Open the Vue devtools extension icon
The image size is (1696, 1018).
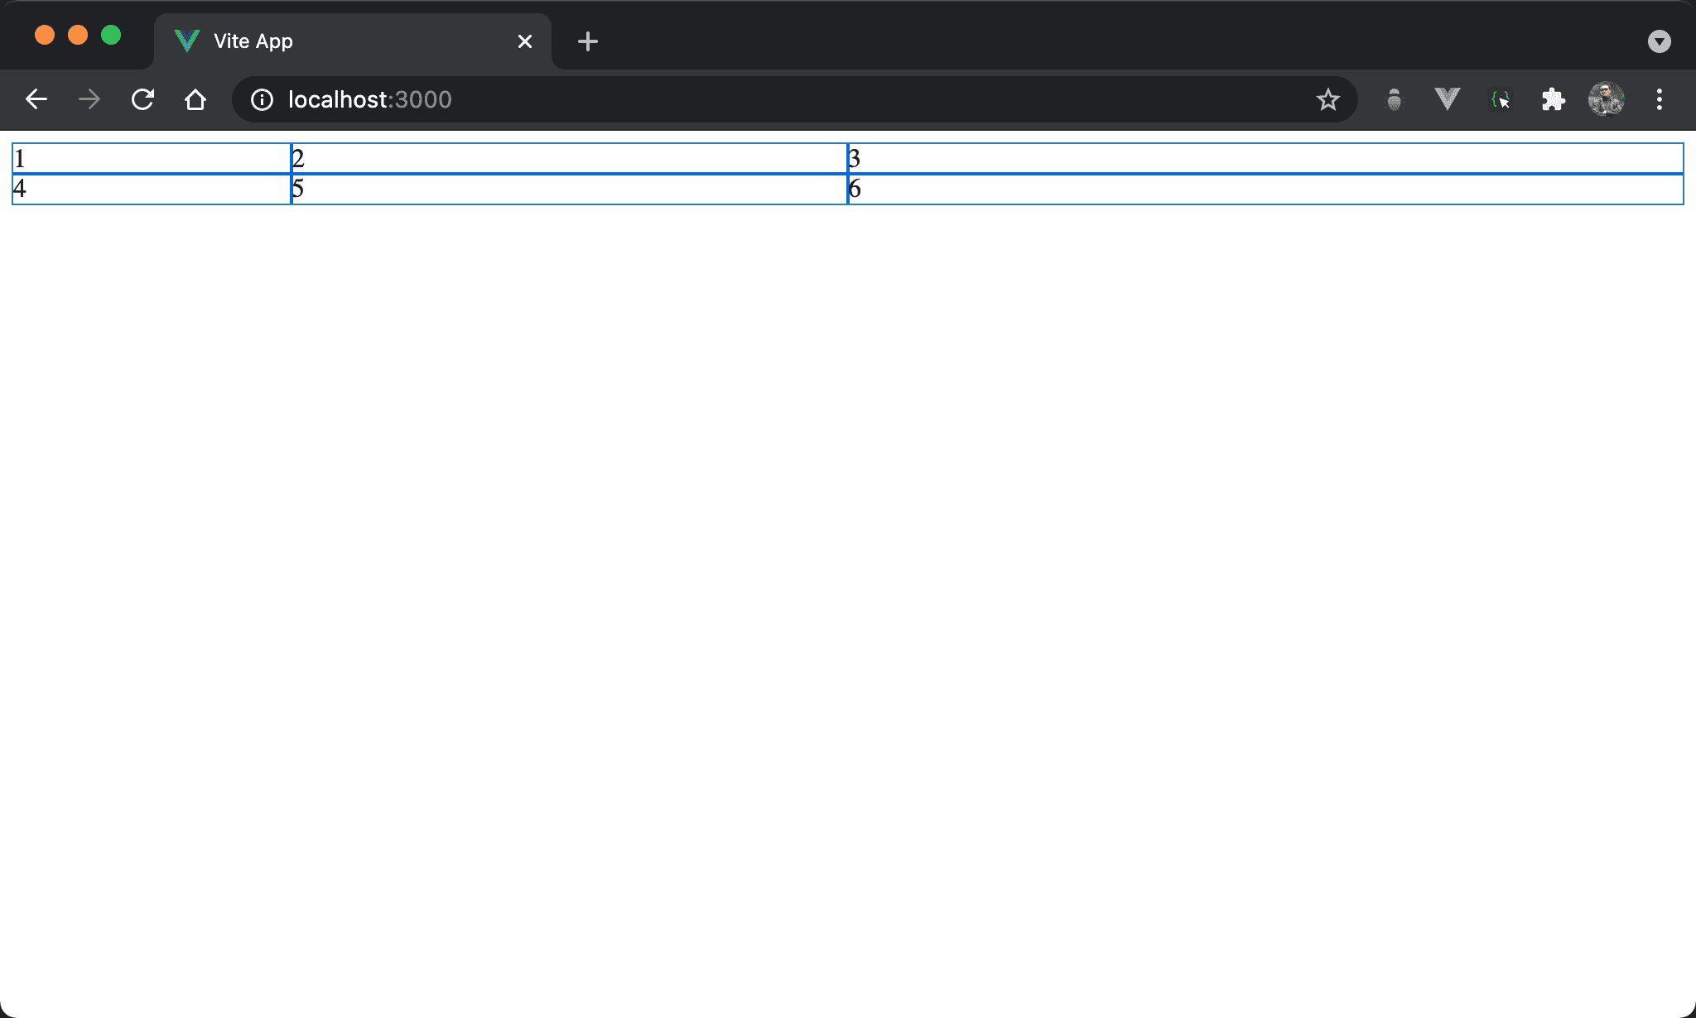click(x=1447, y=100)
